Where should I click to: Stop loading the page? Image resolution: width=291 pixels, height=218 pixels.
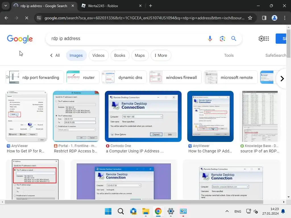(x=26, y=18)
